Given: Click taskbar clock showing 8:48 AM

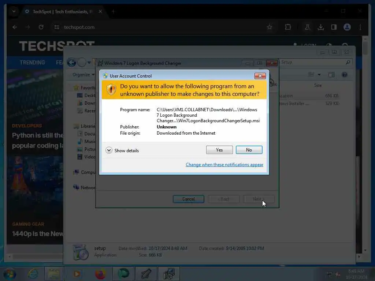Looking at the screenshot, I should coord(356,274).
